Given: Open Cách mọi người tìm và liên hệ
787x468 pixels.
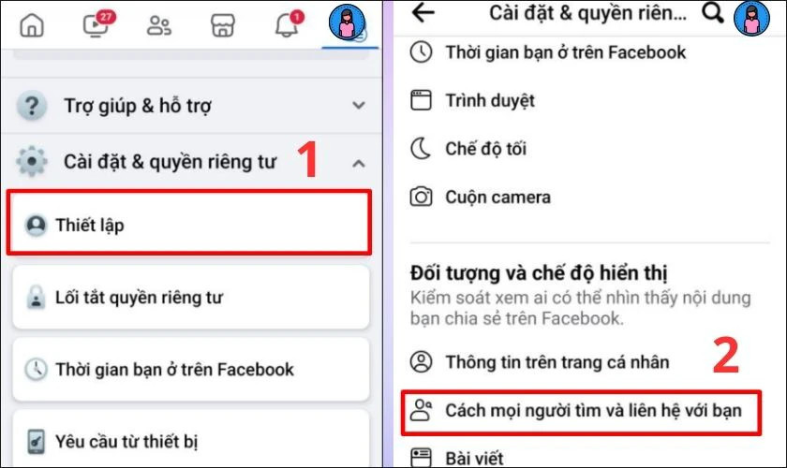Looking at the screenshot, I should tap(582, 413).
